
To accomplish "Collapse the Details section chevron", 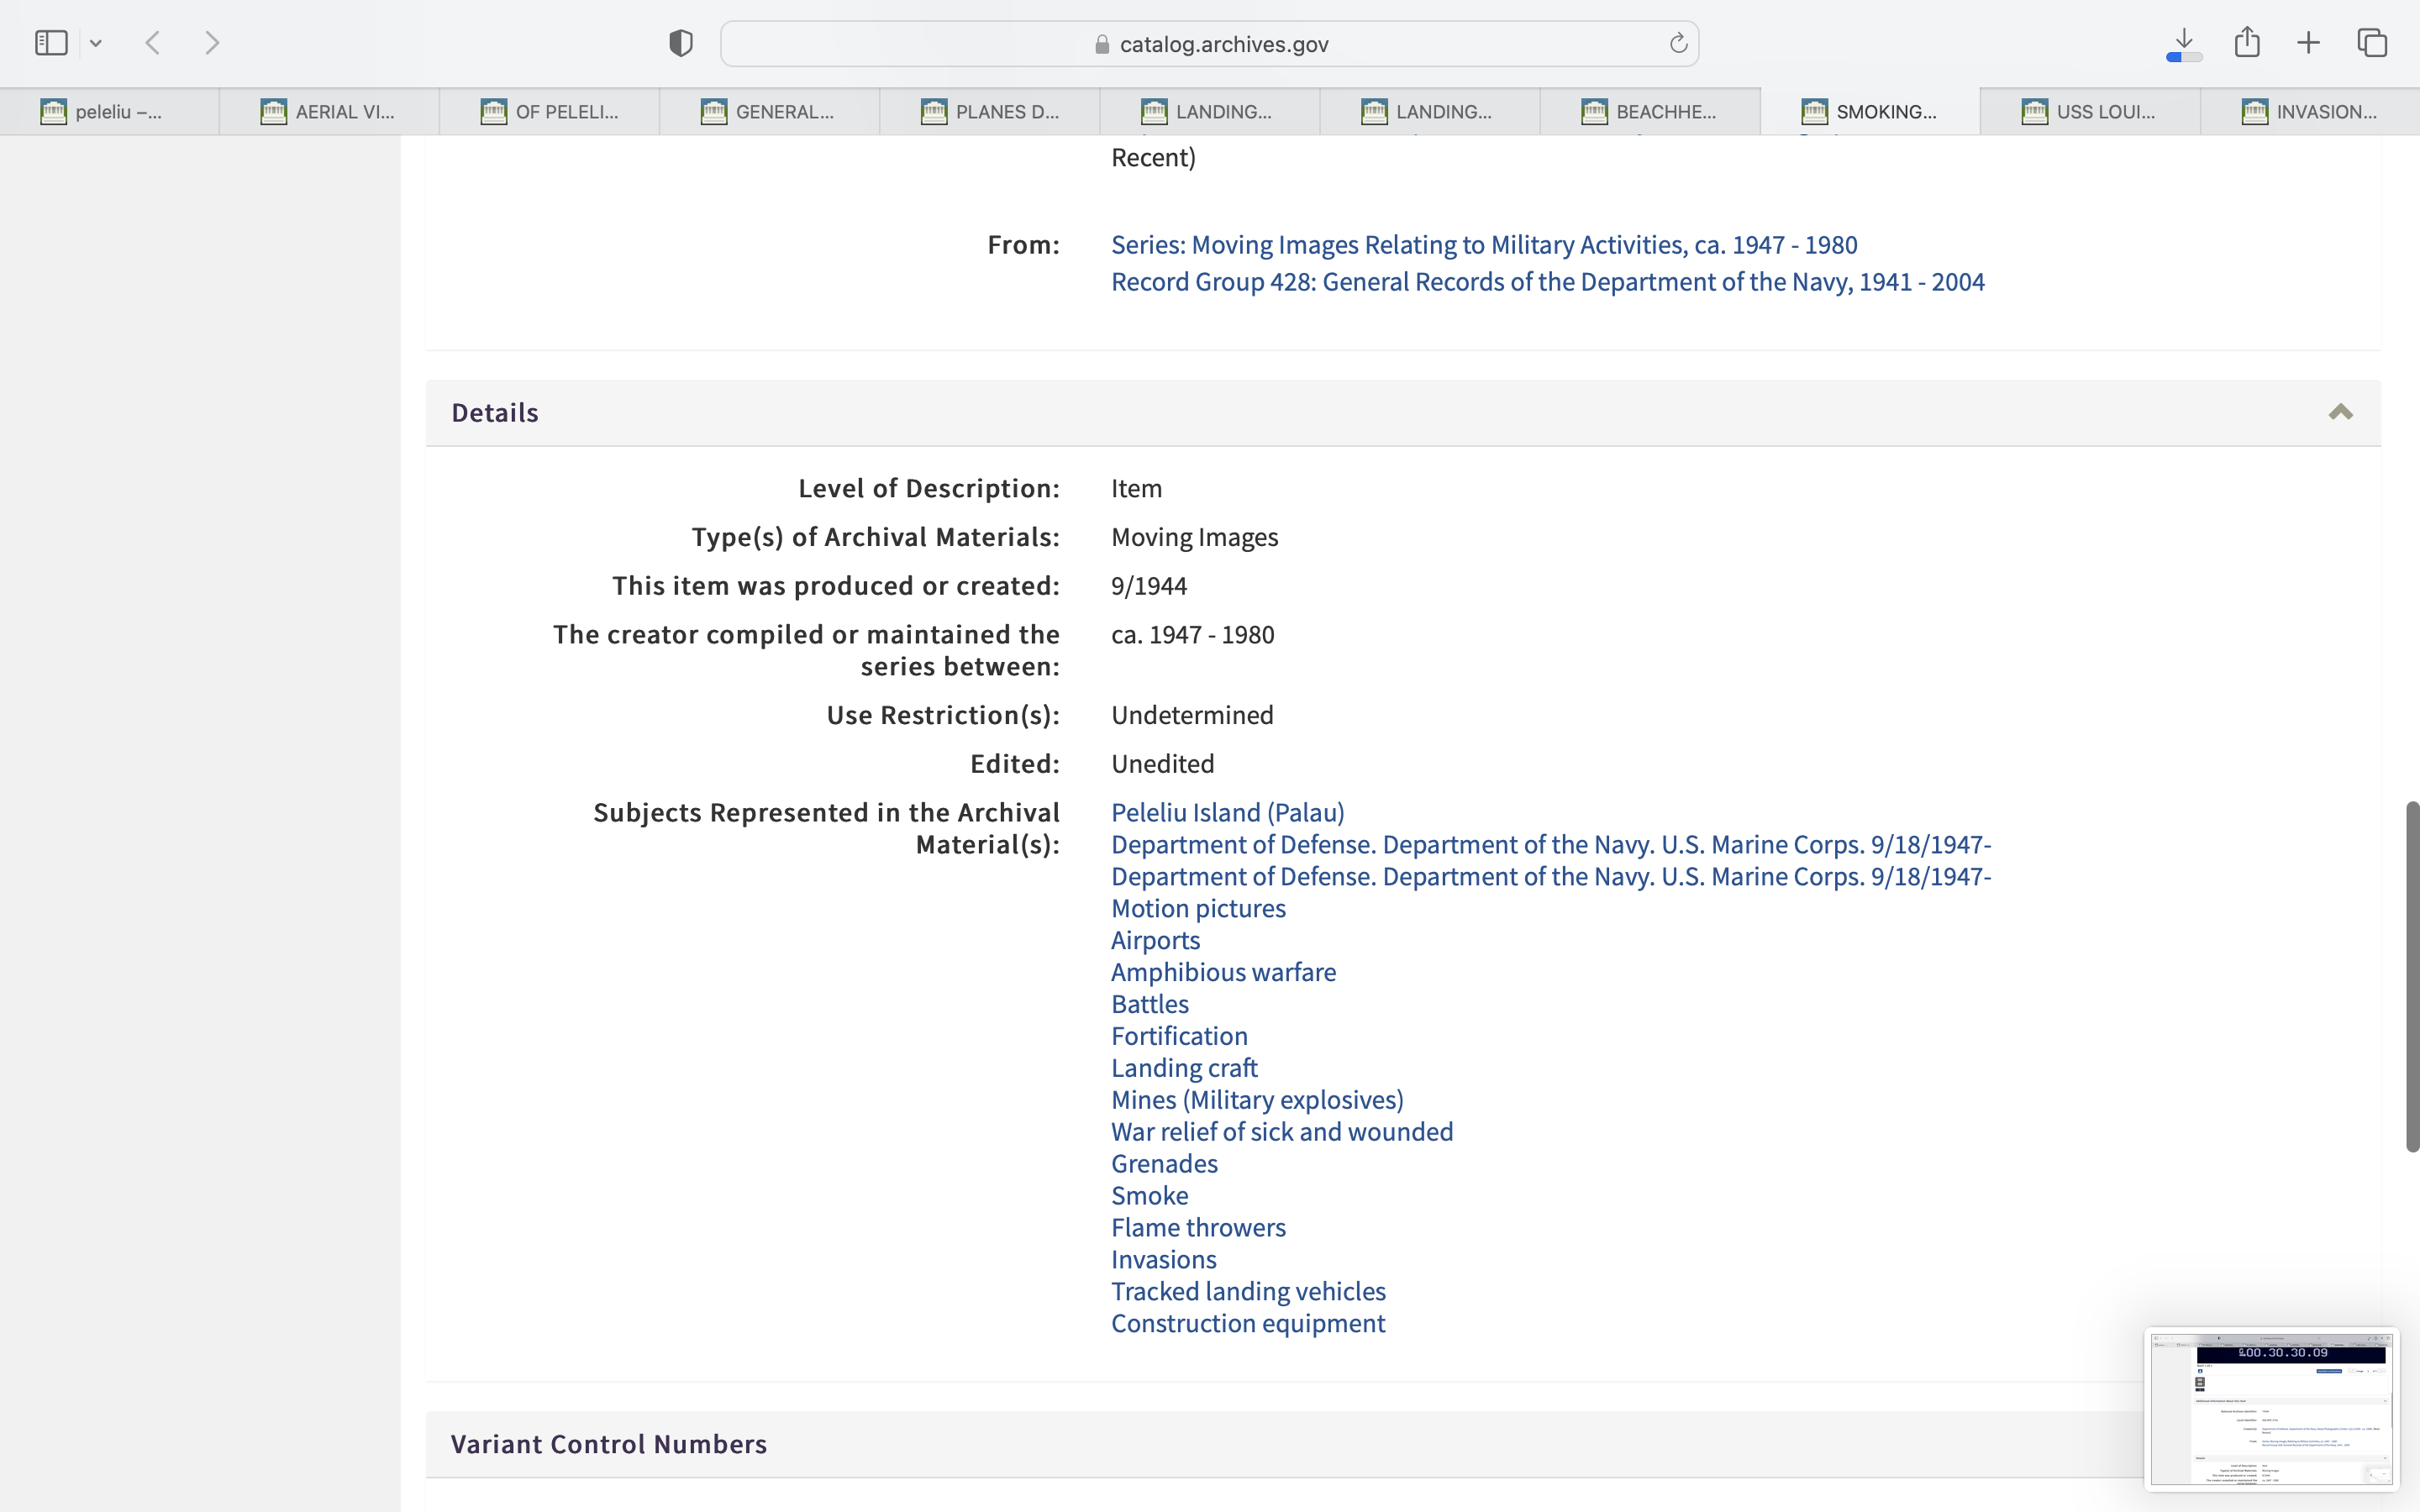I will tap(2340, 412).
